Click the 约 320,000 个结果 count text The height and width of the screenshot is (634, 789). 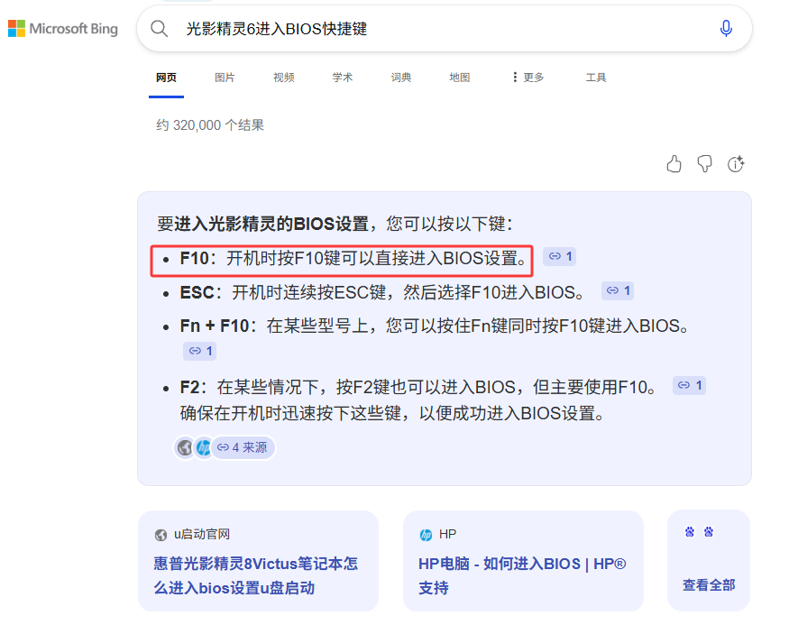pos(210,124)
